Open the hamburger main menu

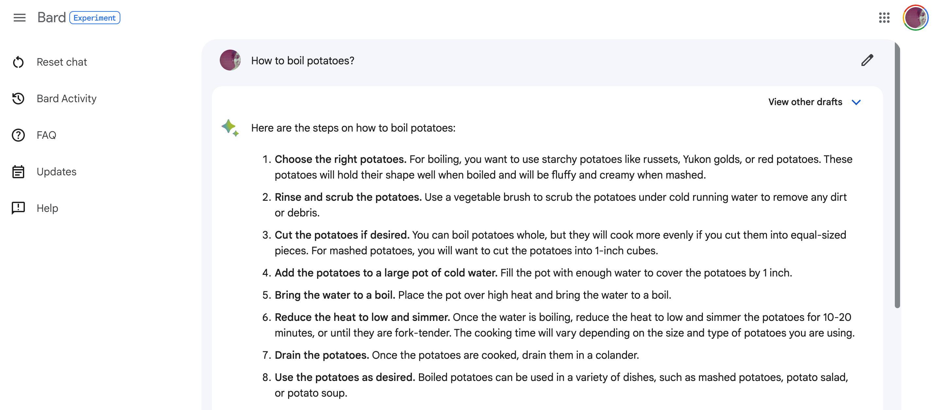click(x=19, y=17)
